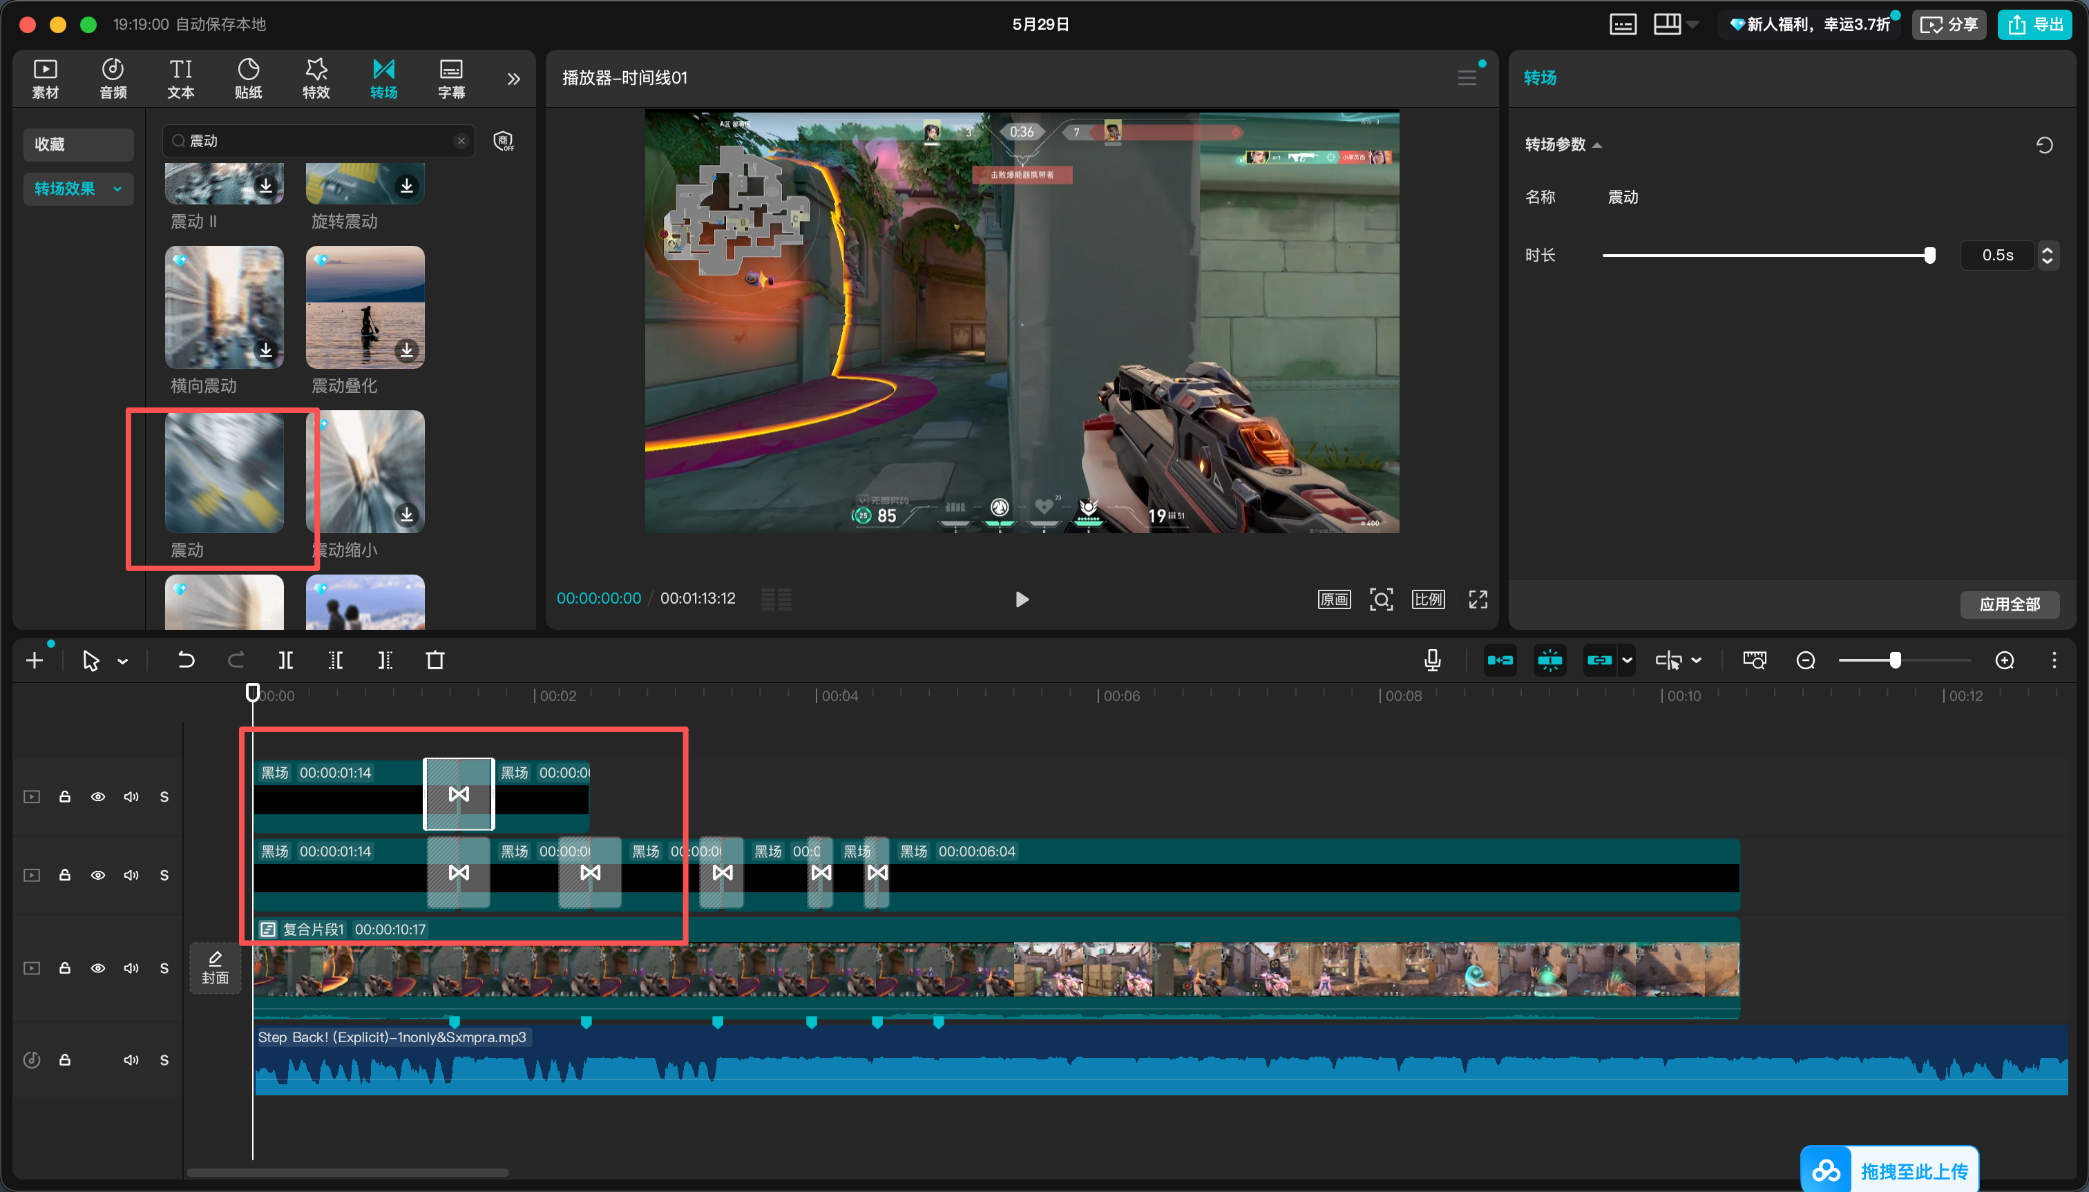2089x1192 pixels.
Task: Play the timeline preview
Action: [x=1021, y=599]
